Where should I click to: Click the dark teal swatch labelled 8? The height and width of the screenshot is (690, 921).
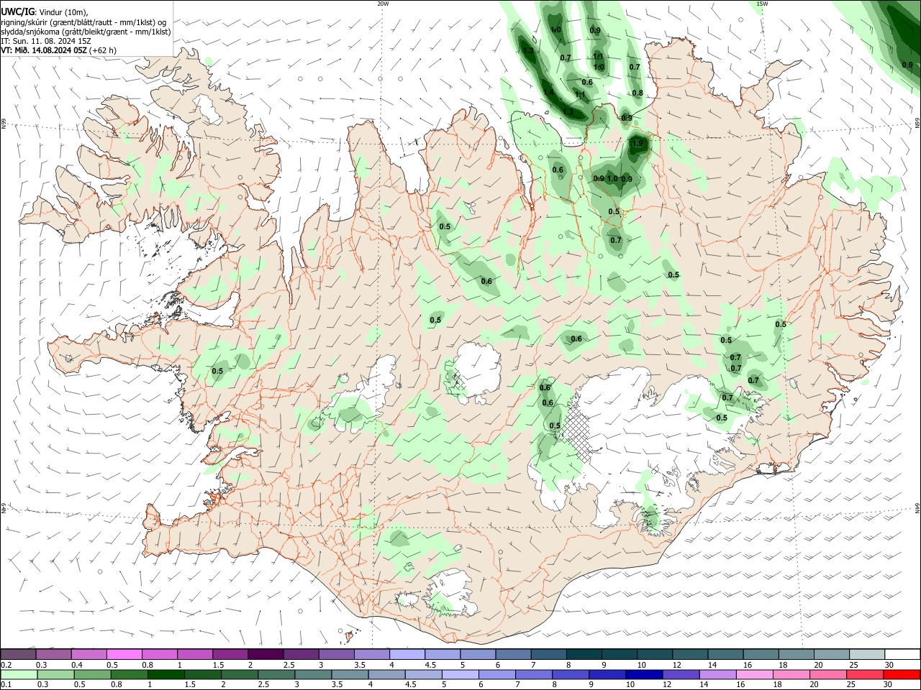coord(585,655)
